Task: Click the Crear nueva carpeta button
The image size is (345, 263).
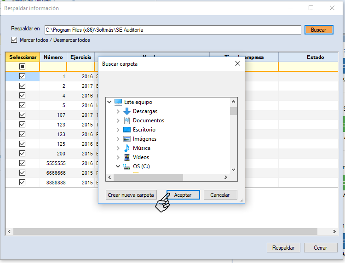Action: click(x=131, y=195)
